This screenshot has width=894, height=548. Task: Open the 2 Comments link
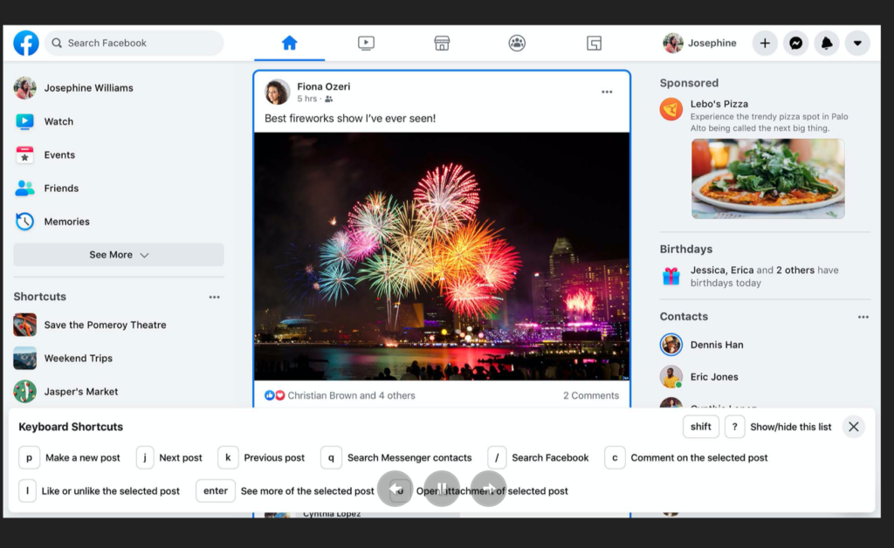(x=590, y=395)
